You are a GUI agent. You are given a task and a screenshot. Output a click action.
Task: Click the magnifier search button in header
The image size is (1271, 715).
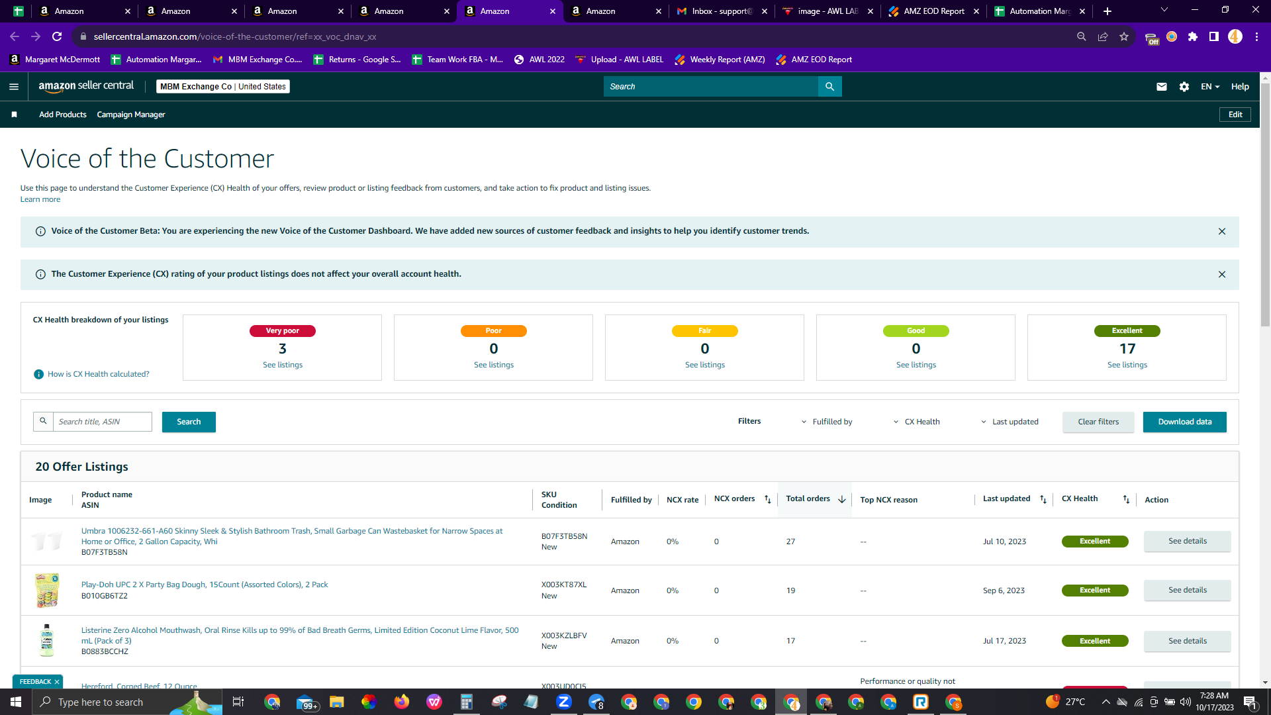pyautogui.click(x=829, y=87)
